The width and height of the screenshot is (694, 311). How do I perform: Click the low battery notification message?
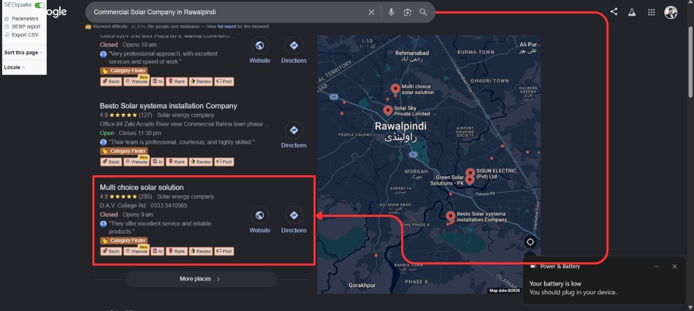point(573,288)
